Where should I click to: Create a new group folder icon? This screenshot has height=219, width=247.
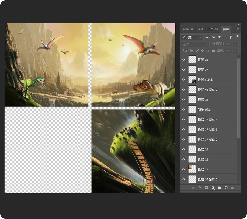(x=220, y=187)
